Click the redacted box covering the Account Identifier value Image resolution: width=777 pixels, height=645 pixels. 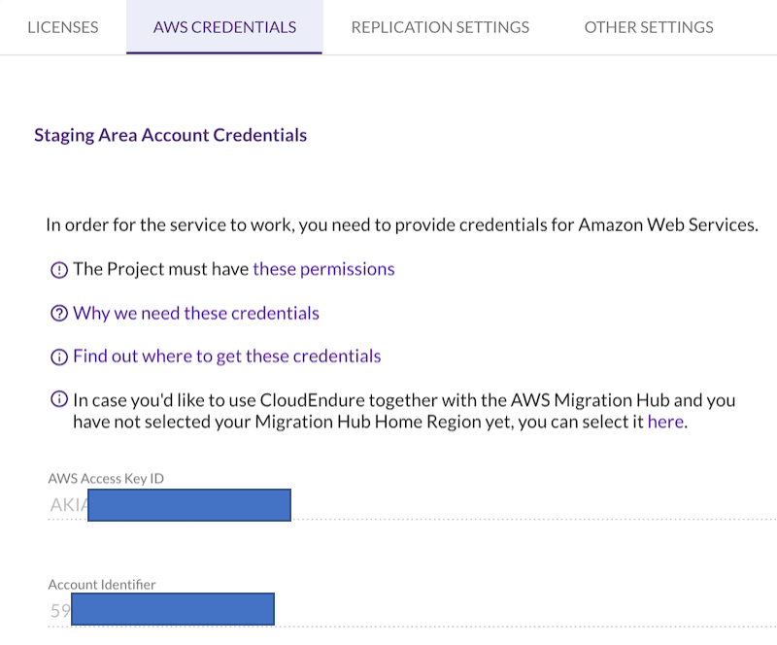(x=171, y=608)
